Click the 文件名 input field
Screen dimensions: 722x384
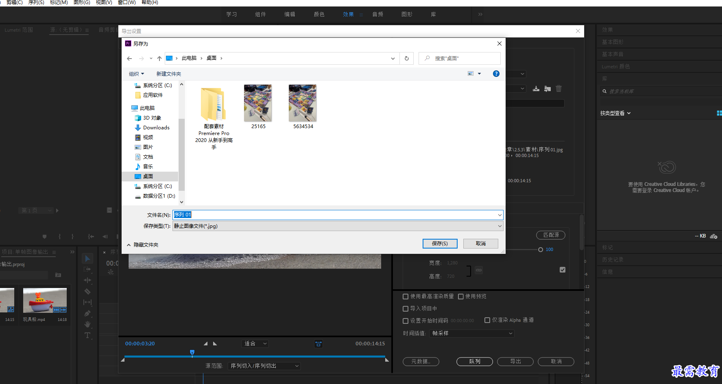click(338, 215)
